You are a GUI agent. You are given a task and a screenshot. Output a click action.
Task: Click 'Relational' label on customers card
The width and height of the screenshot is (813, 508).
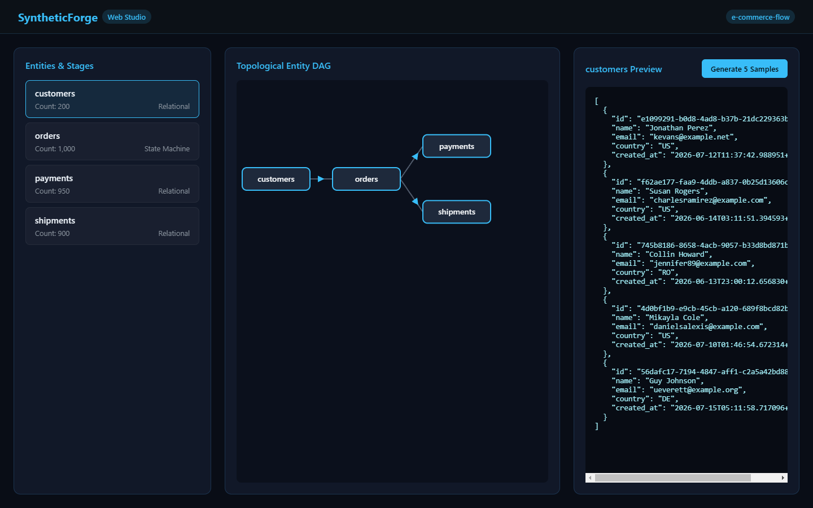tap(174, 106)
